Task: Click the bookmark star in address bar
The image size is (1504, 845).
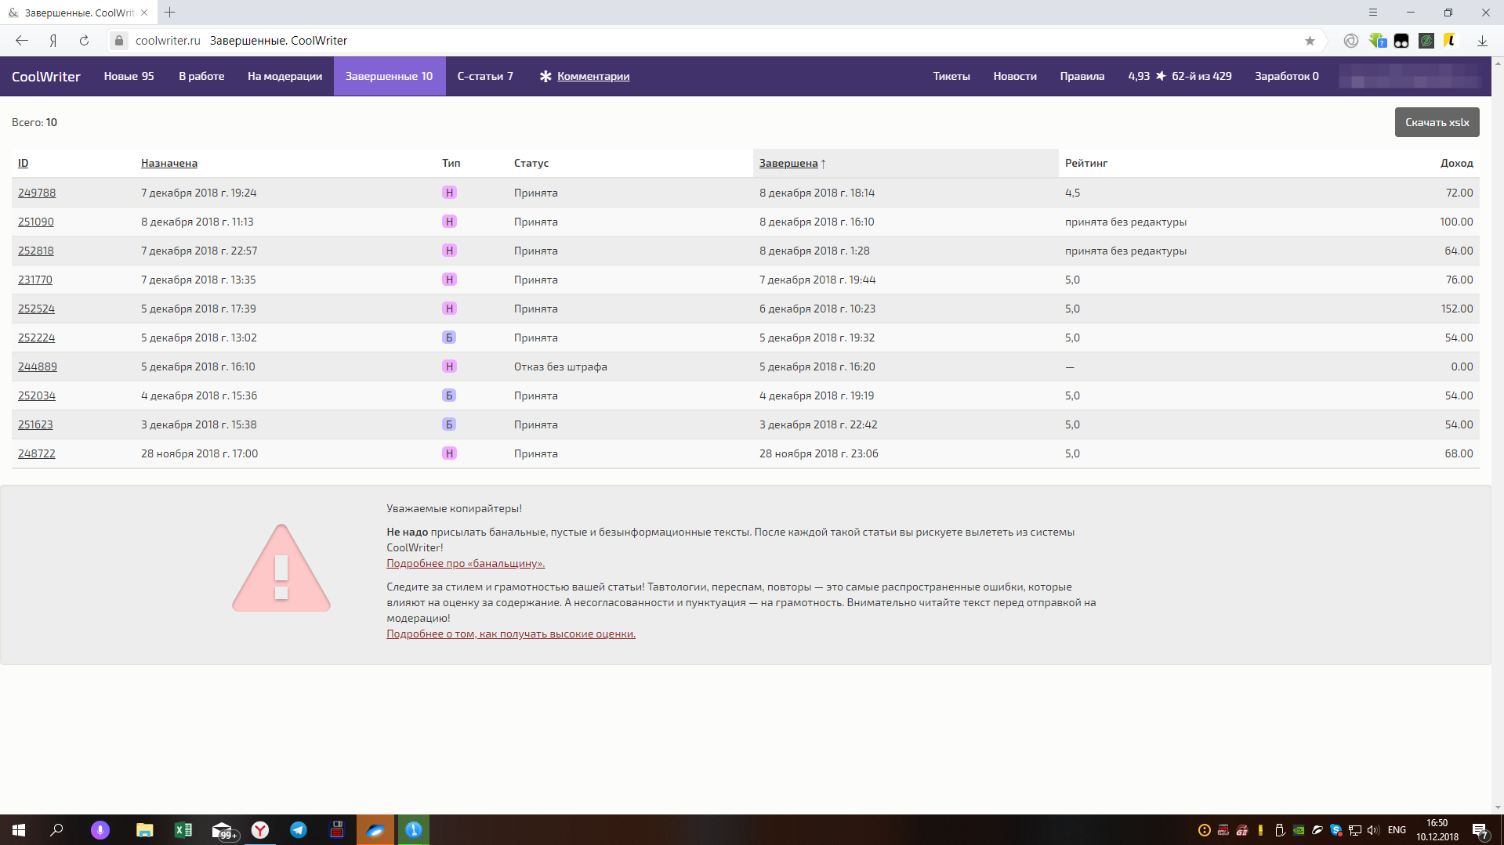Action: coord(1310,41)
